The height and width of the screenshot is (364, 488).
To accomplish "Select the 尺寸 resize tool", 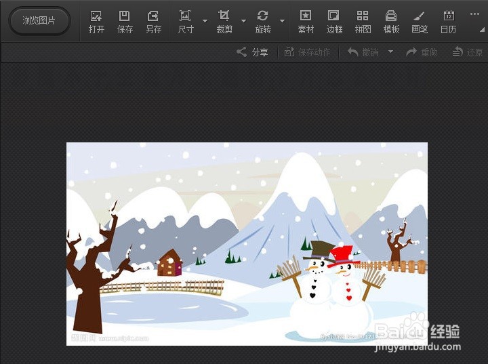I will tap(186, 22).
